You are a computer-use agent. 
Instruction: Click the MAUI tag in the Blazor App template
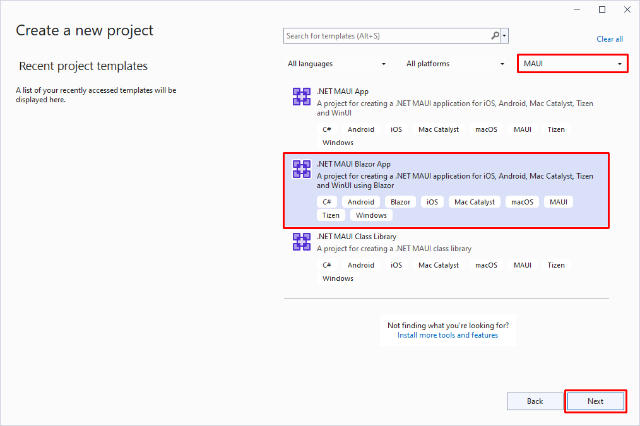pos(559,202)
